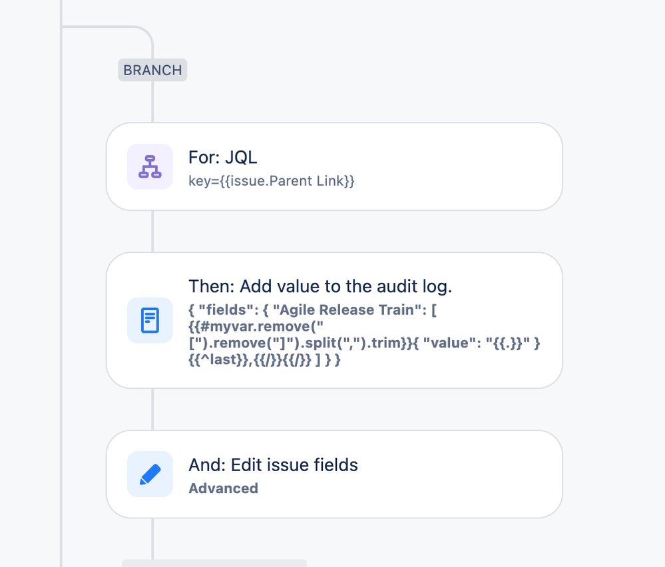Image resolution: width=665 pixels, height=567 pixels.
Task: Click the {{^last}} line in audit log text
Action: point(264,359)
